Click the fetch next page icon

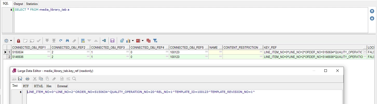click(47, 41)
